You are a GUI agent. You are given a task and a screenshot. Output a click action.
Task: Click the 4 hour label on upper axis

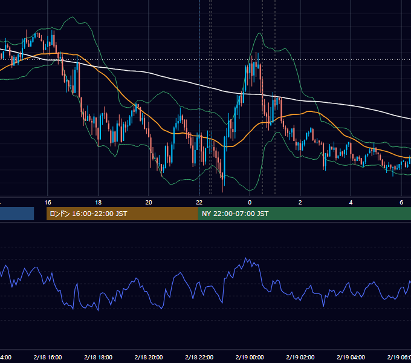pyautogui.click(x=351, y=203)
